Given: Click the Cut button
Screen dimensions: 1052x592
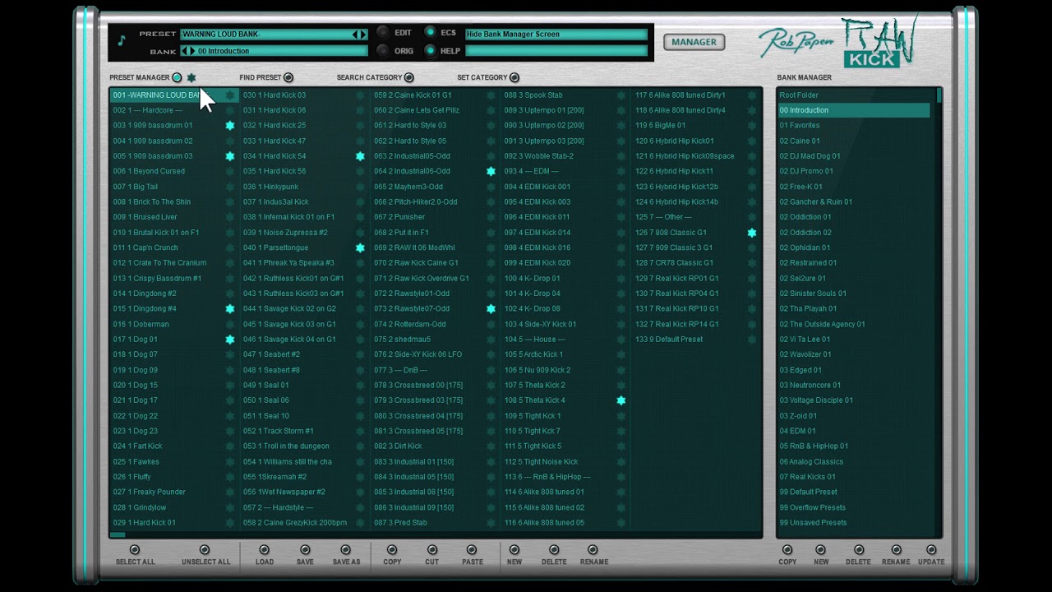Looking at the screenshot, I should 432,550.
